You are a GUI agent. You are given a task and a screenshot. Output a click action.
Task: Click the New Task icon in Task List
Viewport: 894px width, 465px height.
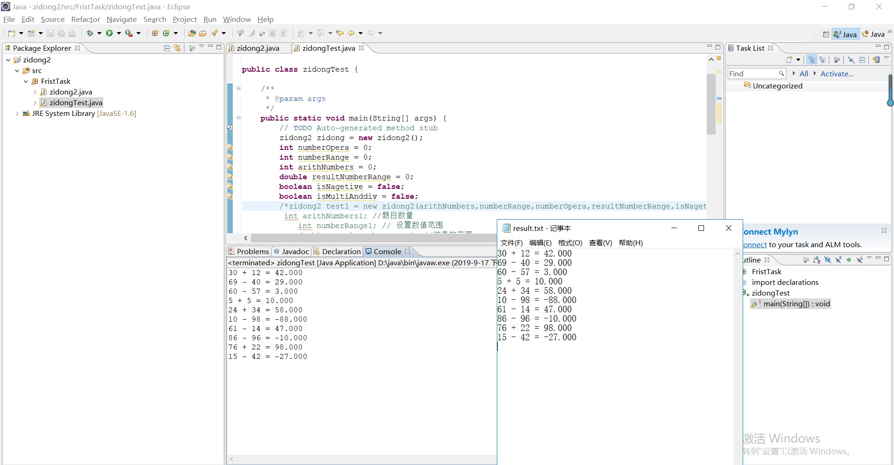[x=789, y=60]
